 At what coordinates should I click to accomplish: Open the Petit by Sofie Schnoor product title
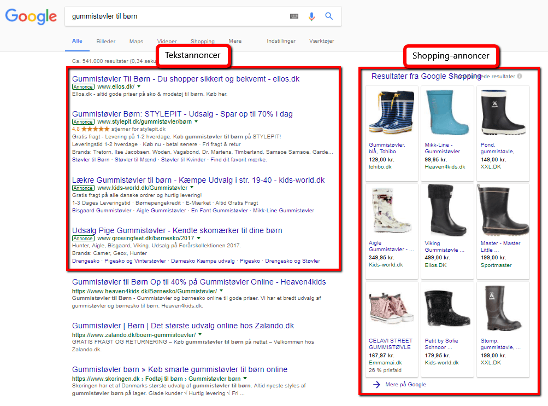click(x=441, y=344)
